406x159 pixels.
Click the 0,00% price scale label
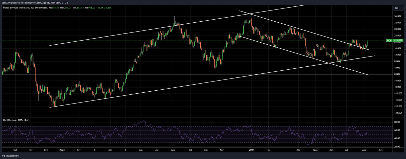pyautogui.click(x=397, y=74)
